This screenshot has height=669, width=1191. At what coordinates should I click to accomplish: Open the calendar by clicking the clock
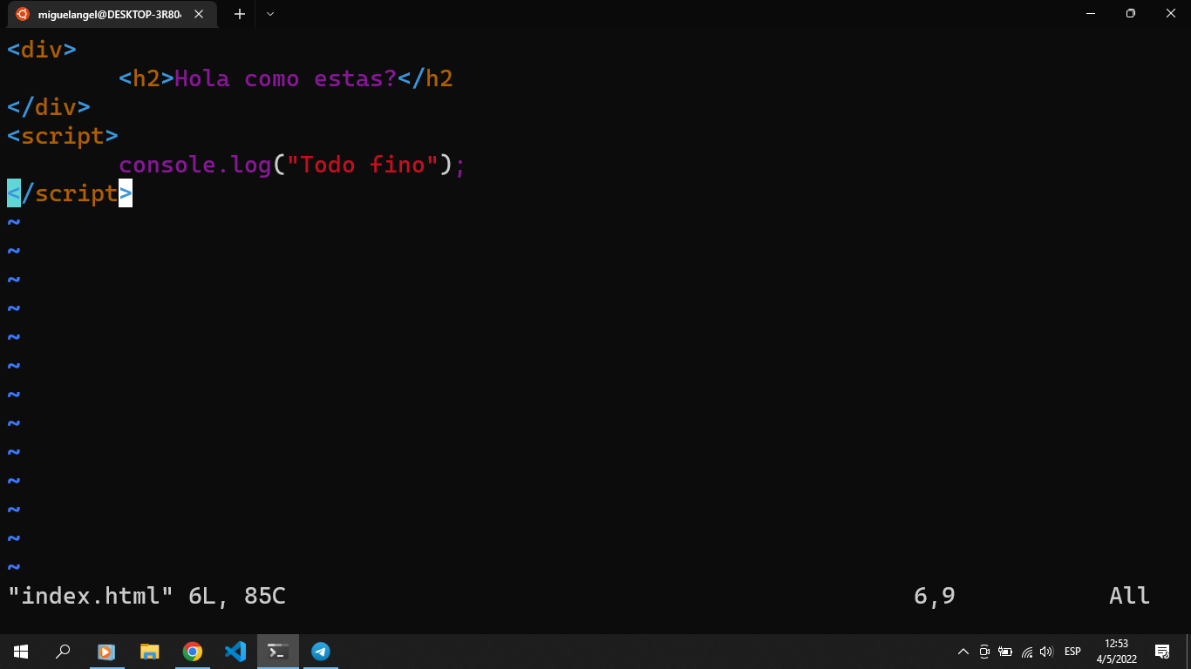(1116, 651)
